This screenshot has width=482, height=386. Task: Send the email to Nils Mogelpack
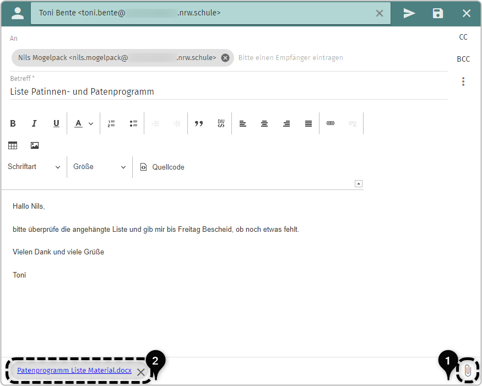pyautogui.click(x=409, y=13)
